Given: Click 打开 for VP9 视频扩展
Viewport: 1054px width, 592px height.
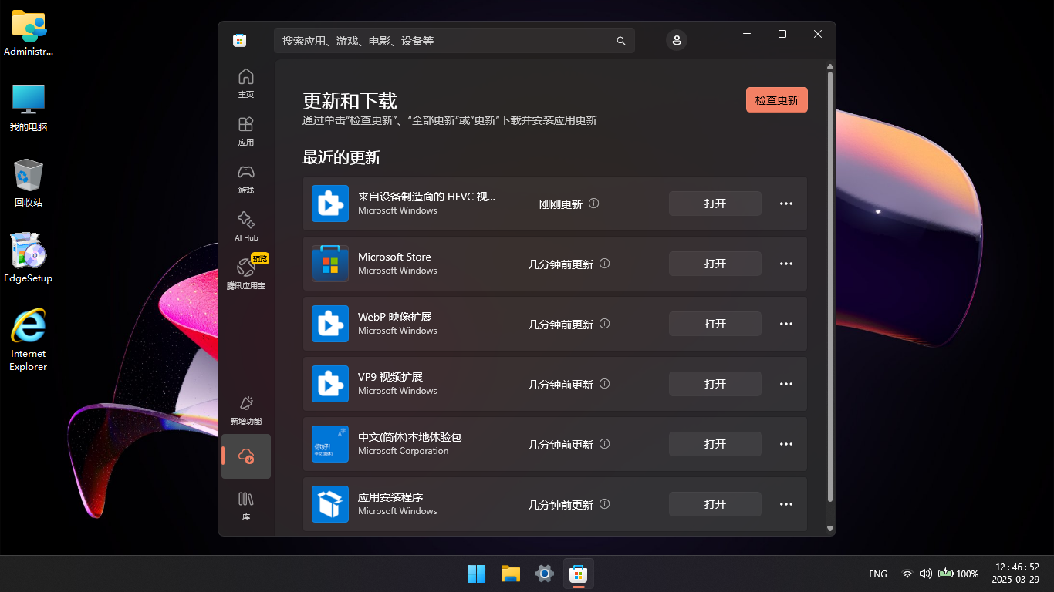Looking at the screenshot, I should [x=715, y=384].
